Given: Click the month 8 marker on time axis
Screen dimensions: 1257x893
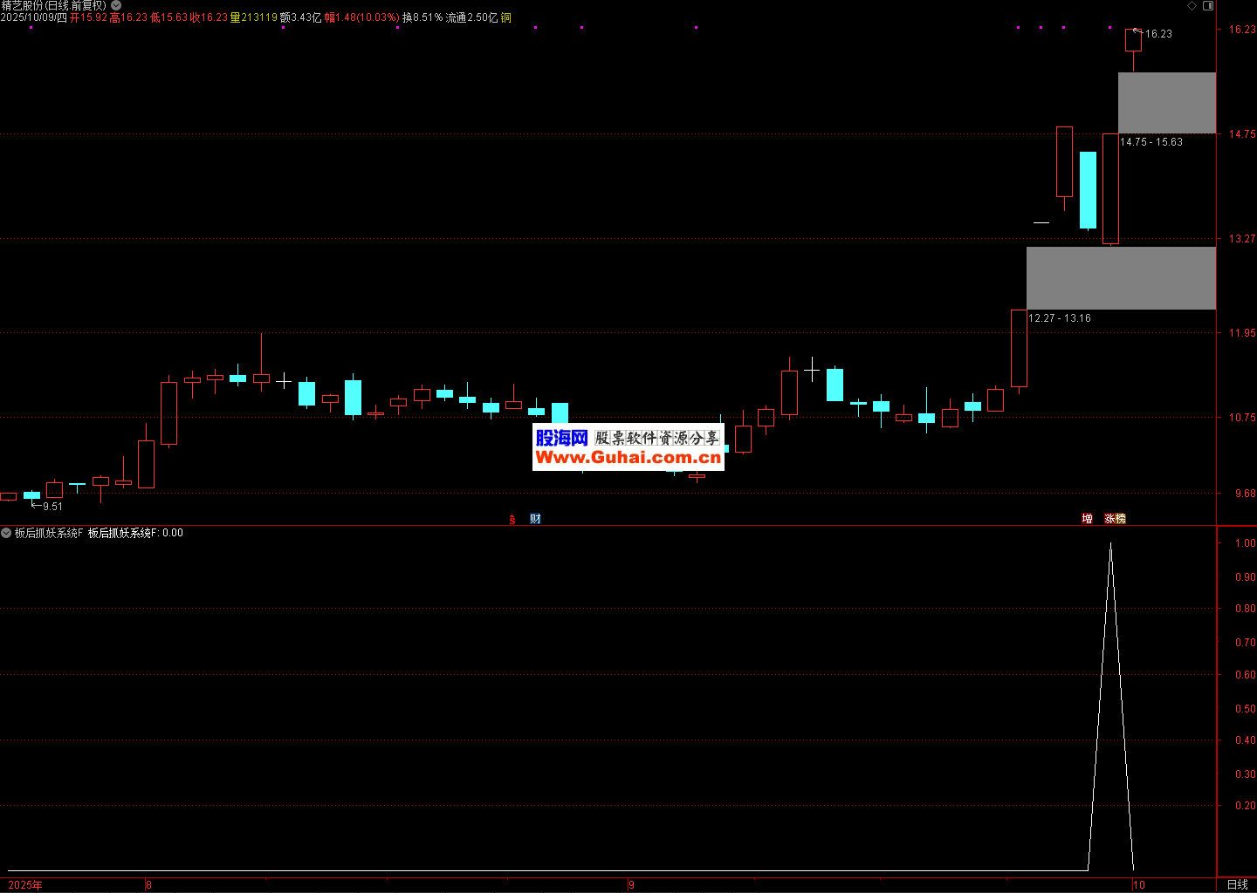Looking at the screenshot, I should 148,884.
